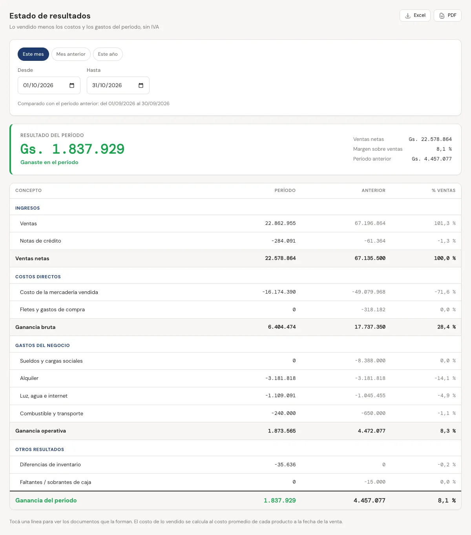This screenshot has width=471, height=535.
Task: Click the inventory difference value -35.636
Action: (285, 465)
